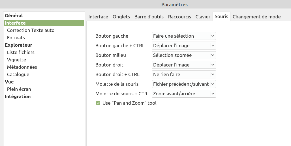Open the Intégration settings section
This screenshot has height=146, width=291.
point(18,96)
